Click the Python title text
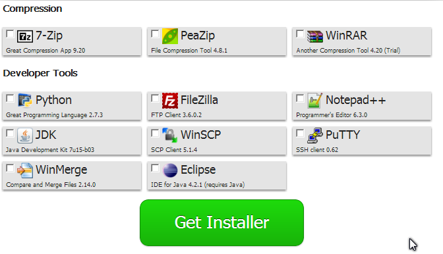The height and width of the screenshot is (254, 443). (53, 101)
